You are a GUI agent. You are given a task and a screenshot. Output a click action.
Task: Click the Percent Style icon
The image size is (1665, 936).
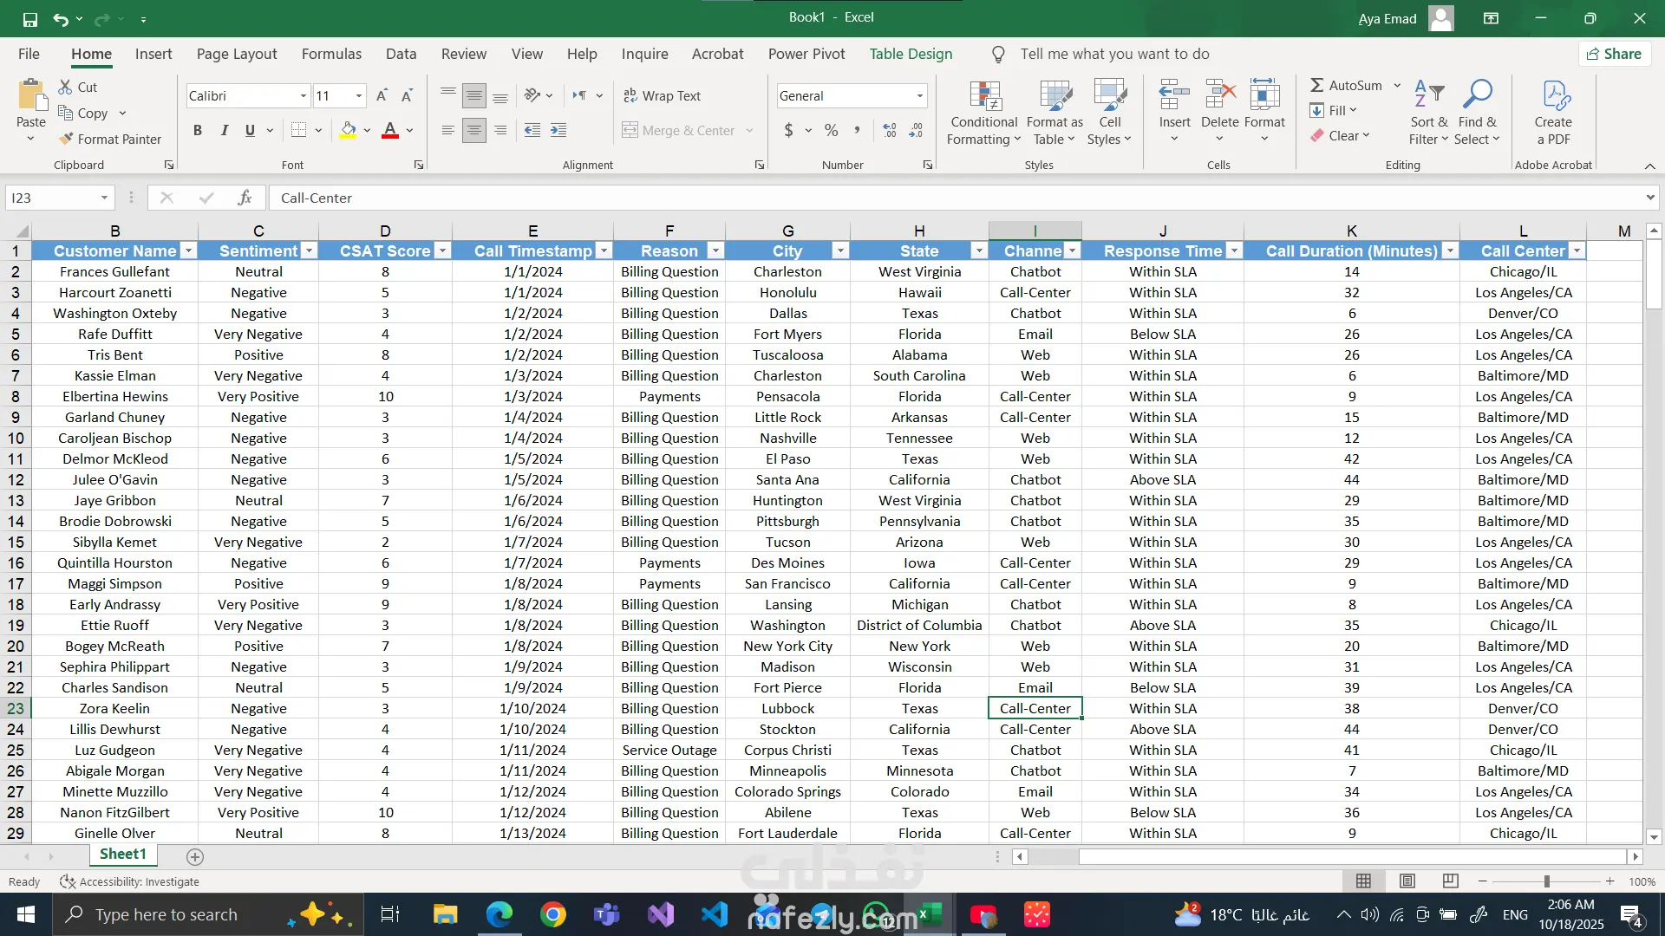(x=831, y=131)
